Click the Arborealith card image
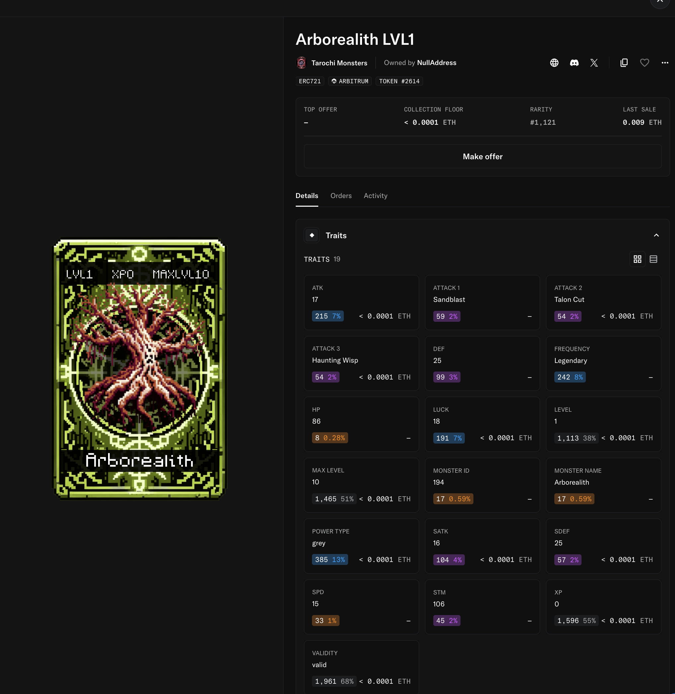This screenshot has width=675, height=694. pyautogui.click(x=140, y=369)
